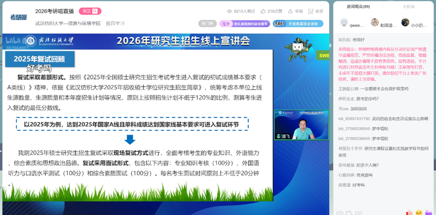Click username bili_63857431790 in chat

click(x=354, y=119)
